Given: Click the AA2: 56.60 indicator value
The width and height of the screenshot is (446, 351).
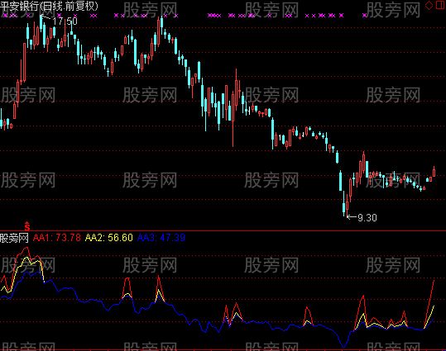Looking at the screenshot, I should [x=109, y=238].
